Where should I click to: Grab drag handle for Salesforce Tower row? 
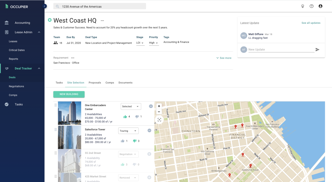pyautogui.click(x=56, y=130)
